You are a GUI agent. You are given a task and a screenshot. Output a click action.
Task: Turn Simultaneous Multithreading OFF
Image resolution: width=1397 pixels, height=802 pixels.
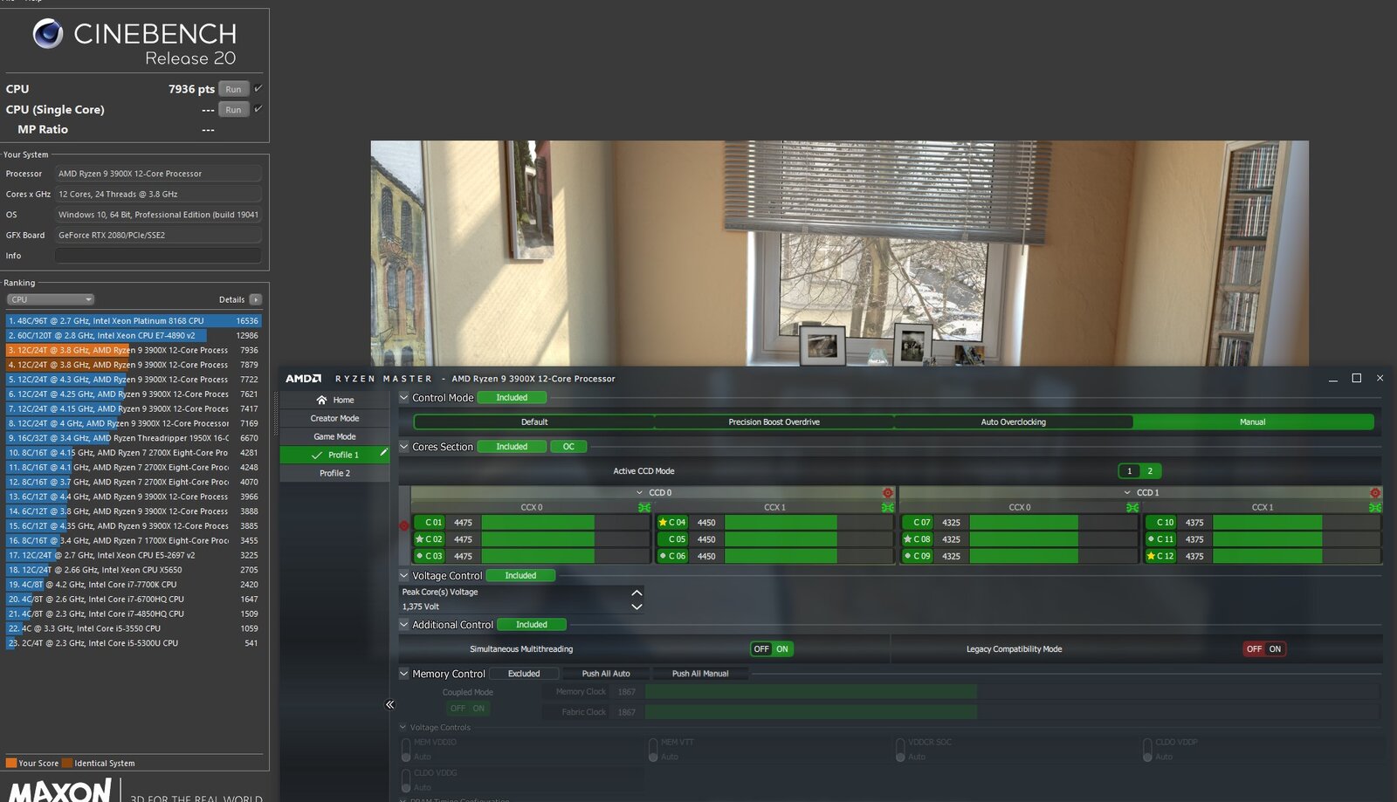pyautogui.click(x=761, y=648)
